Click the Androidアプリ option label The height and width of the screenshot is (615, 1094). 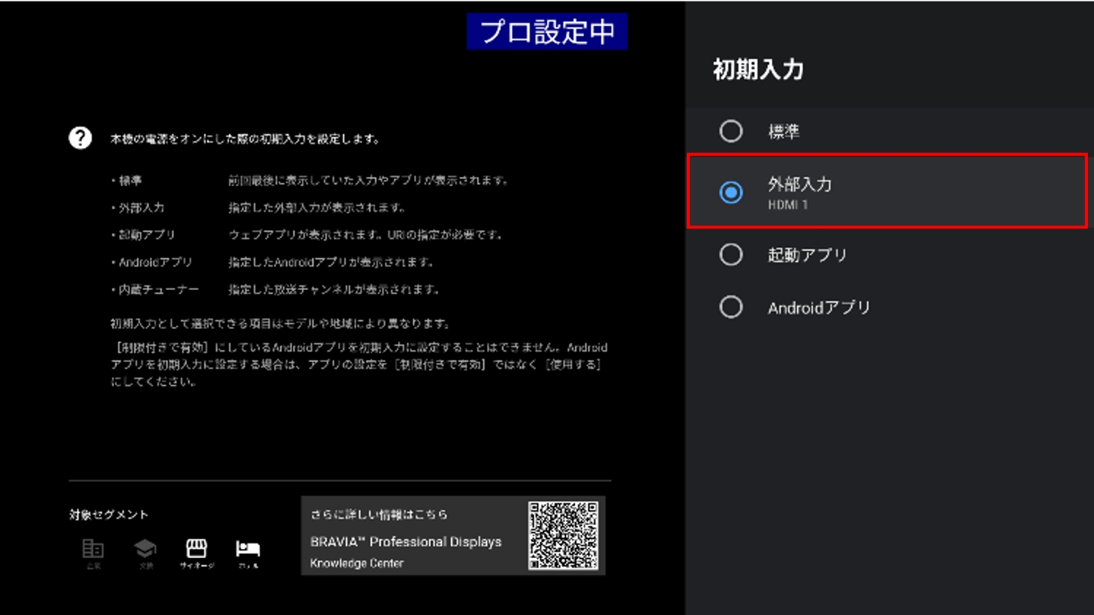coord(819,308)
